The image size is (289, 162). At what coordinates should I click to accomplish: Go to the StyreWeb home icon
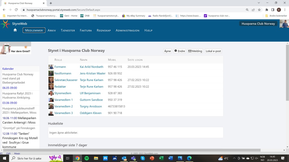coord(15,30)
